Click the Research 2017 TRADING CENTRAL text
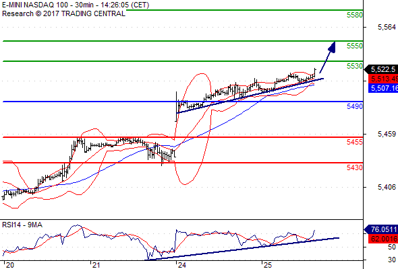Viewport: 398px width, 269px height. [x=63, y=13]
